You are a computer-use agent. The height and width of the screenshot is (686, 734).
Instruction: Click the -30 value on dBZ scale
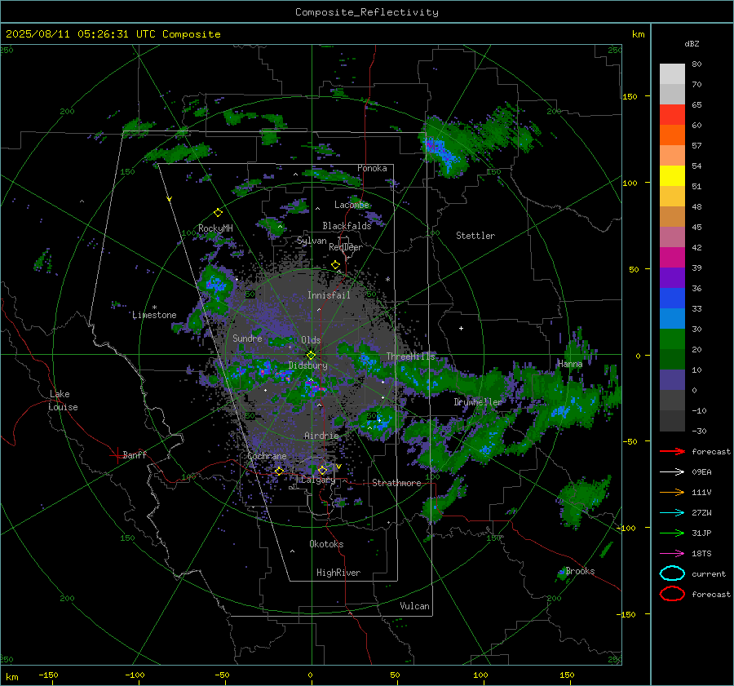tap(699, 431)
